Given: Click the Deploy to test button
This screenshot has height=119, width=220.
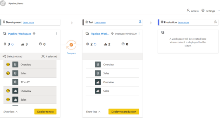Looking at the screenshot, I should coord(45,112).
